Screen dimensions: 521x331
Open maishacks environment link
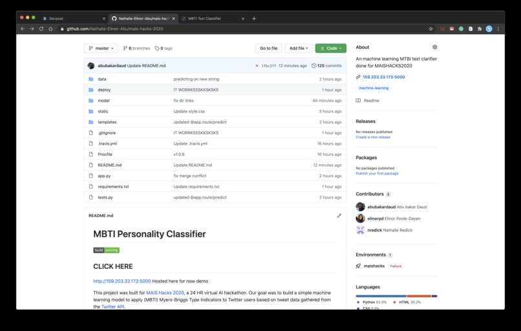(374, 266)
